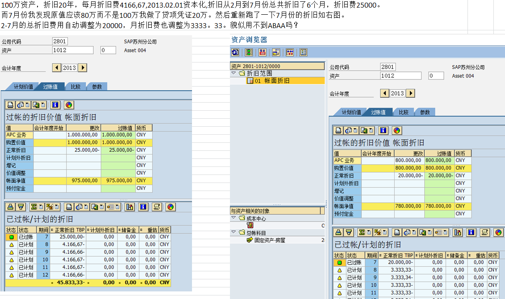Click the green traffic-light icon in 资产浏览器 toolbar
This screenshot has width=505, height=299.
pos(249,53)
